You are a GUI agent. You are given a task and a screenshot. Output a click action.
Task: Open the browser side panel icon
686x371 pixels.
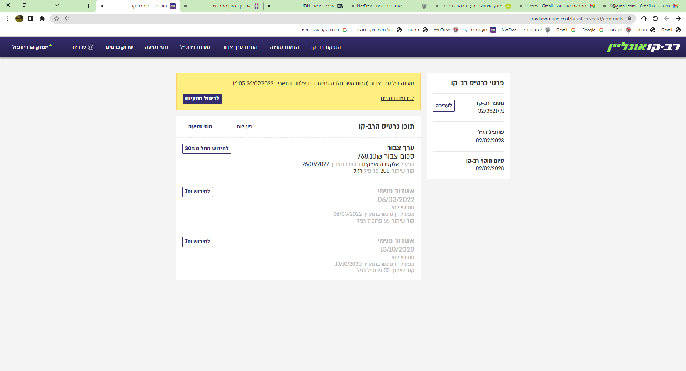pyautogui.click(x=31, y=19)
